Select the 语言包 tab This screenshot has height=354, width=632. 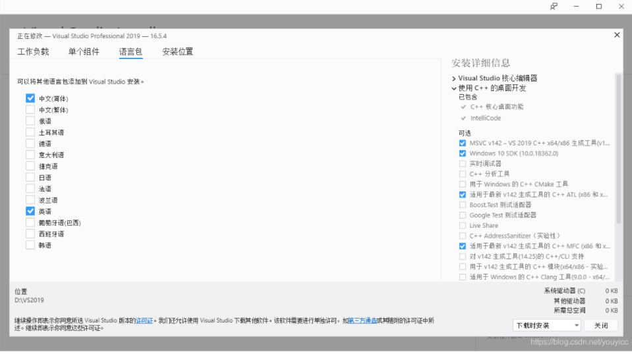(x=130, y=51)
